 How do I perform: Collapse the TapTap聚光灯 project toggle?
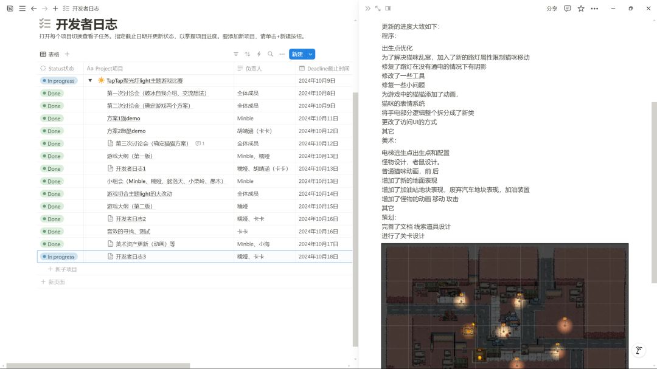[90, 80]
